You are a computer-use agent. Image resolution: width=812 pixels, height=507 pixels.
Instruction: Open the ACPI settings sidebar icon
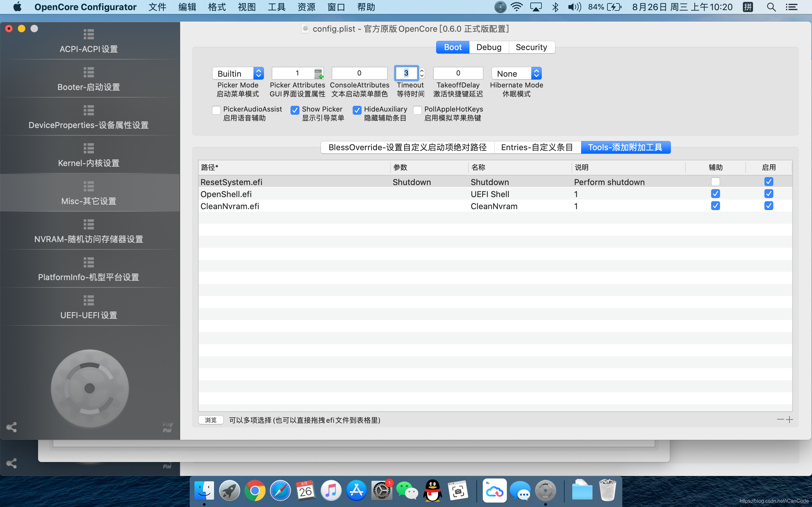click(x=88, y=34)
